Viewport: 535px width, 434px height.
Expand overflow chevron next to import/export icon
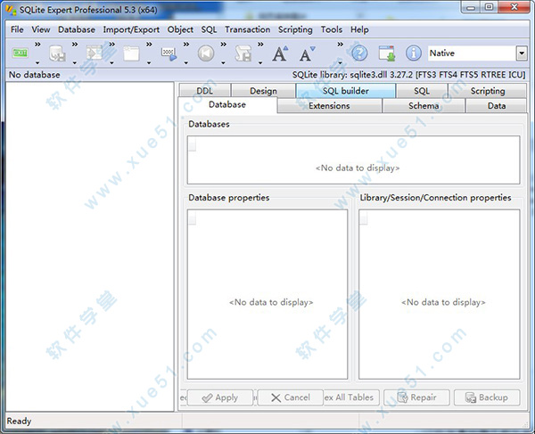point(112,45)
